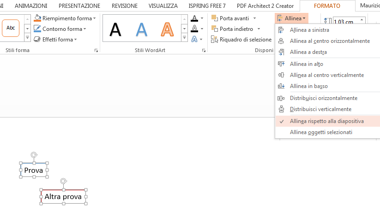Open Porta avanti dropdown arrow
Image resolution: width=380 pixels, height=223 pixels.
254,18
